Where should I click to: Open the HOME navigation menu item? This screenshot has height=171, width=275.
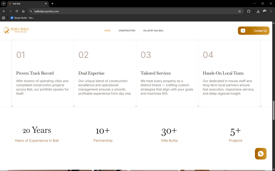pyautogui.click(x=107, y=31)
